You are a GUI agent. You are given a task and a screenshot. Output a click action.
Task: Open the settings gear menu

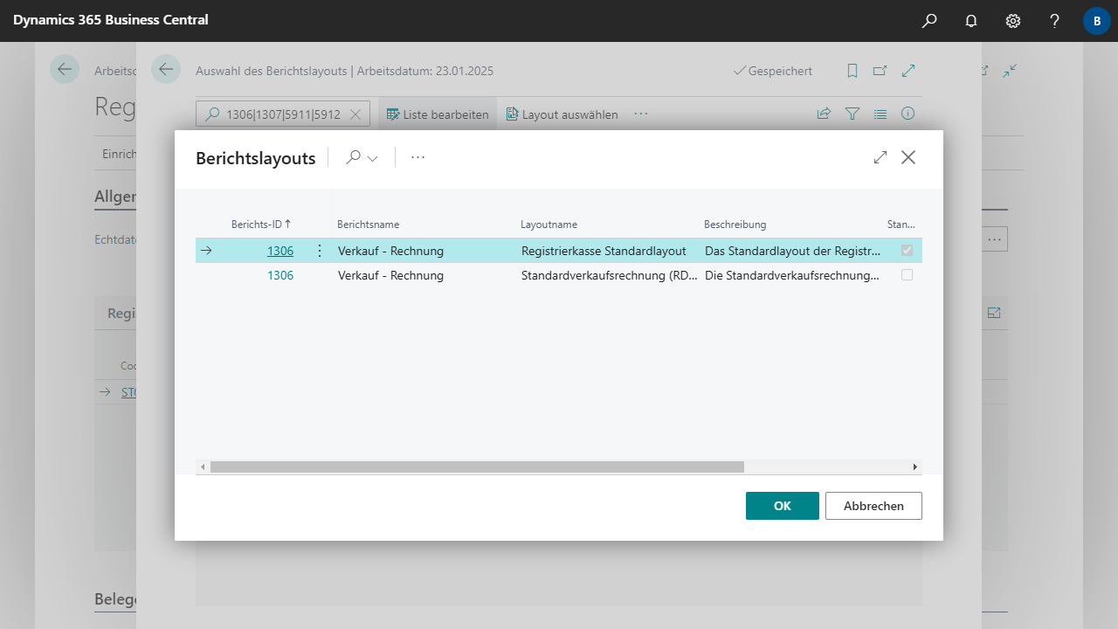coord(1013,21)
